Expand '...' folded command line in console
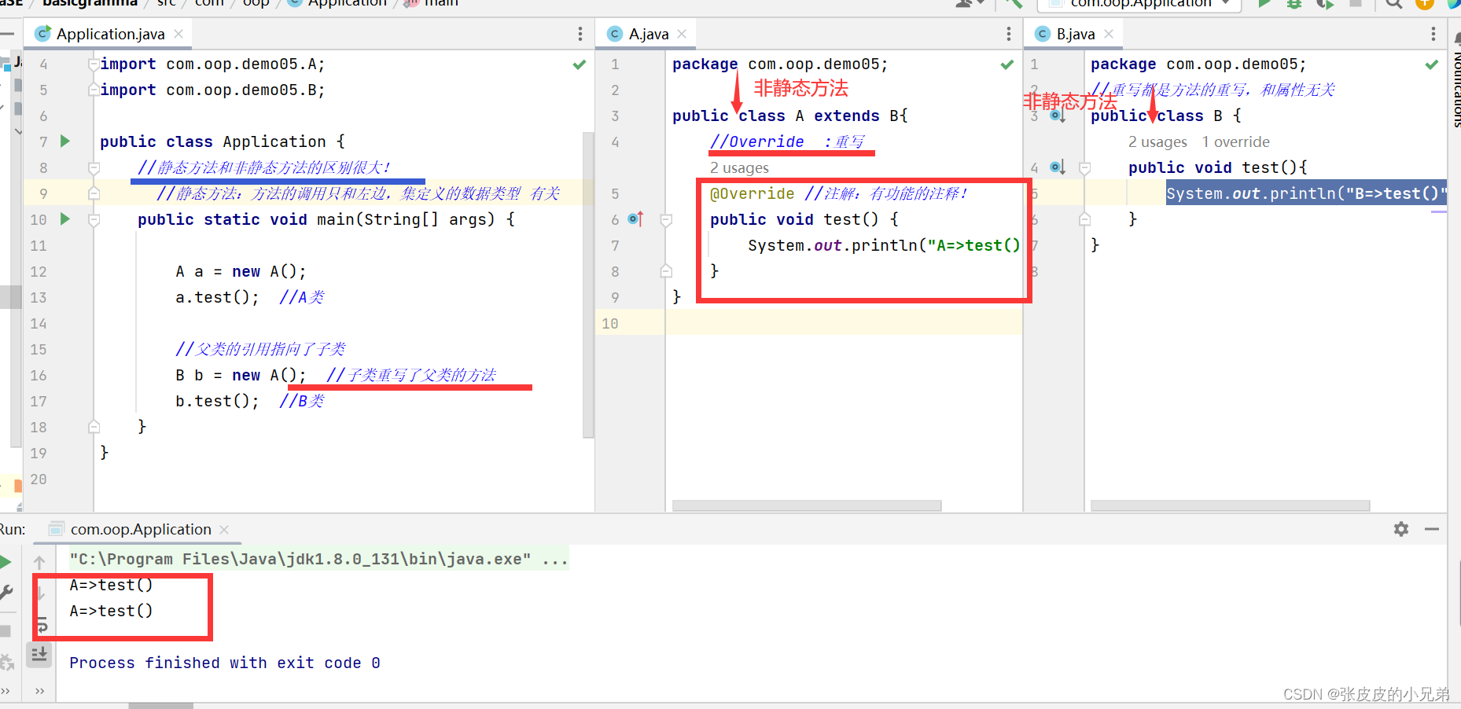 point(554,559)
